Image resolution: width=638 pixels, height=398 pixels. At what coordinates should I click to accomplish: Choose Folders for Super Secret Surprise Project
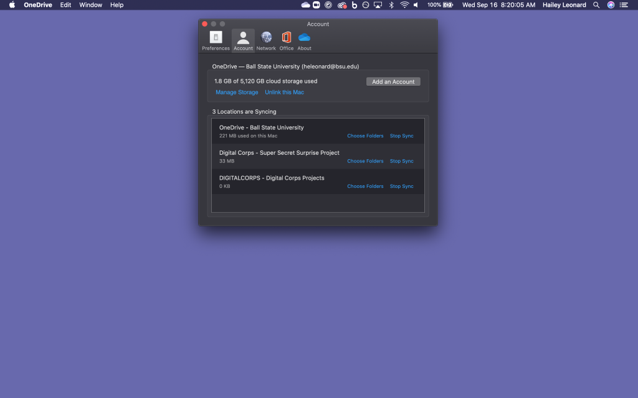coord(365,161)
